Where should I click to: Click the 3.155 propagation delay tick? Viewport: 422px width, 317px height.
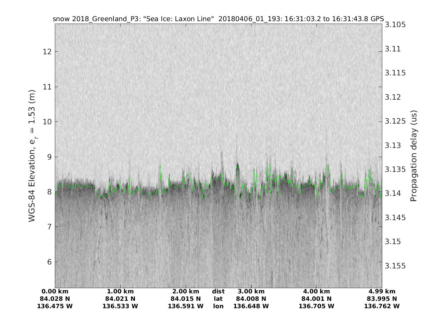coord(396,266)
